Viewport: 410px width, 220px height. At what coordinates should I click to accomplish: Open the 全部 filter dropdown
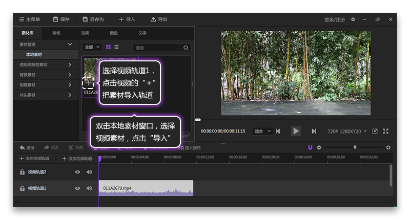point(92,47)
